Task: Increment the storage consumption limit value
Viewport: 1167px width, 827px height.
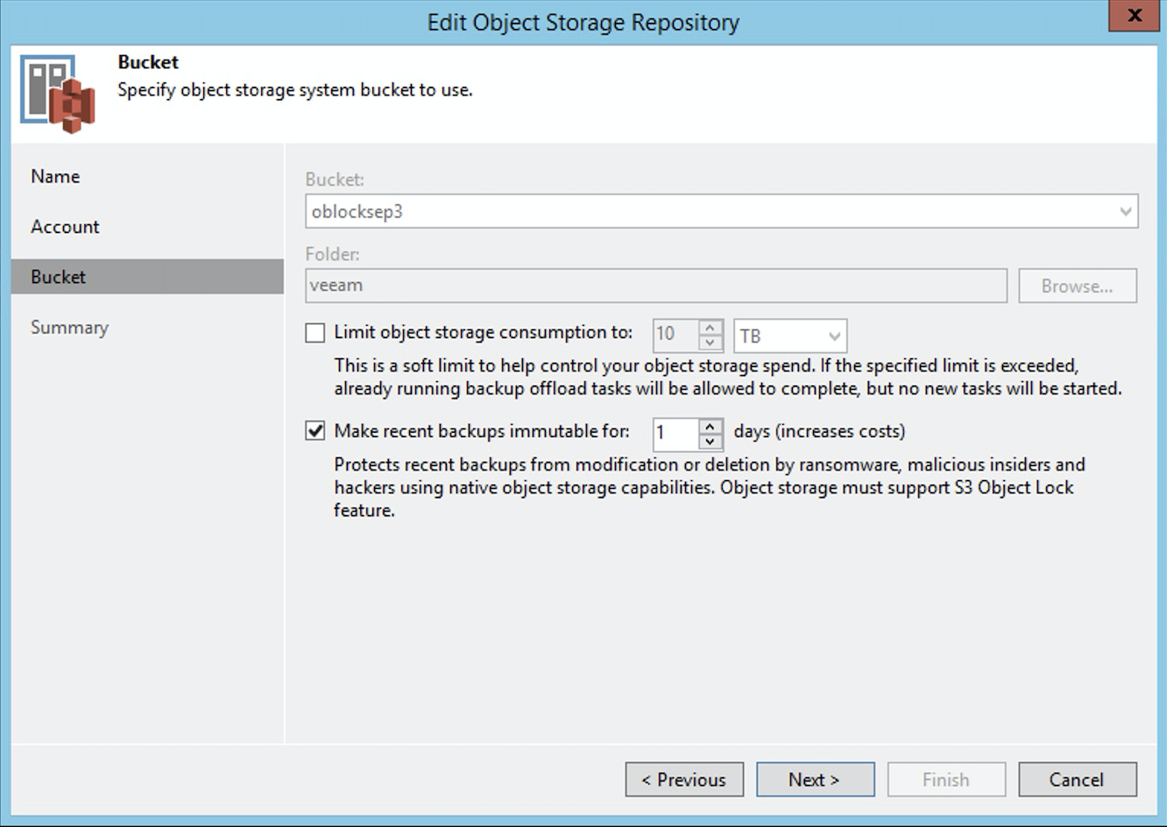Action: coord(710,329)
